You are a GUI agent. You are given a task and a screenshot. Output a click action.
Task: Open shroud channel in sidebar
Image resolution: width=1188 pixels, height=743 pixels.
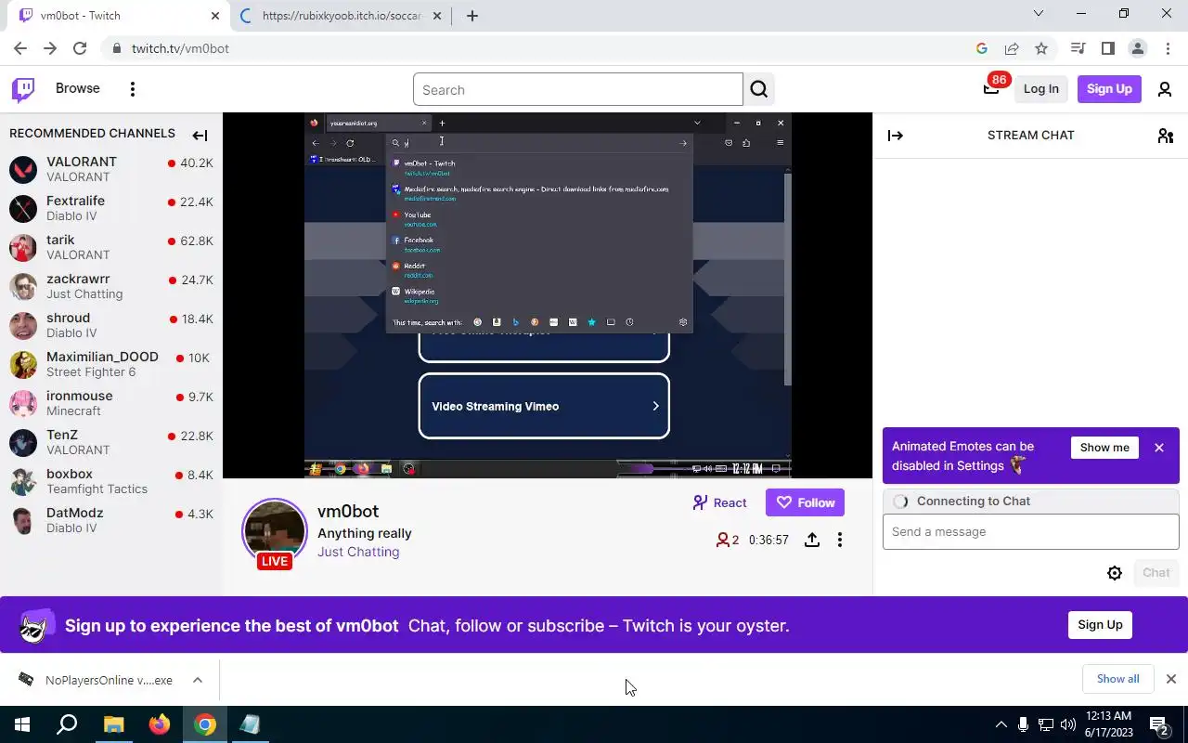pyautogui.click(x=111, y=325)
